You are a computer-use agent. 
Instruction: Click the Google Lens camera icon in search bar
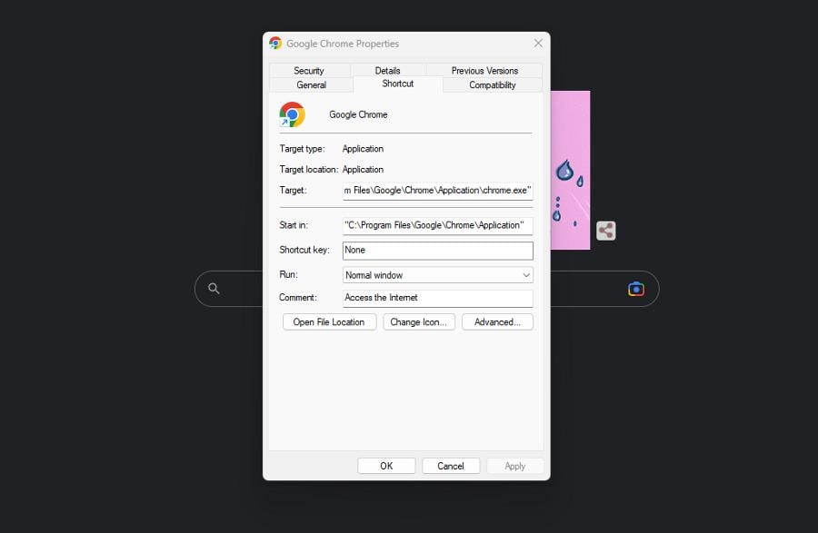(x=636, y=289)
